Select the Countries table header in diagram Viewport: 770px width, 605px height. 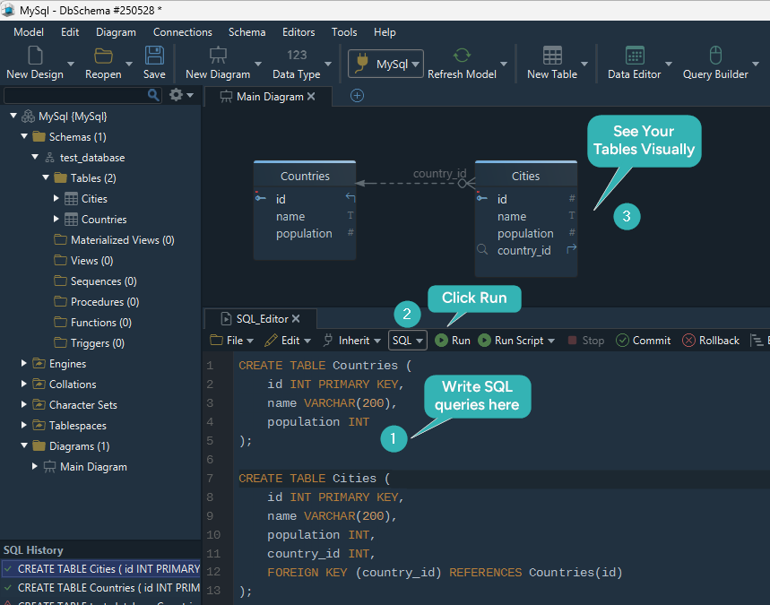tap(305, 176)
